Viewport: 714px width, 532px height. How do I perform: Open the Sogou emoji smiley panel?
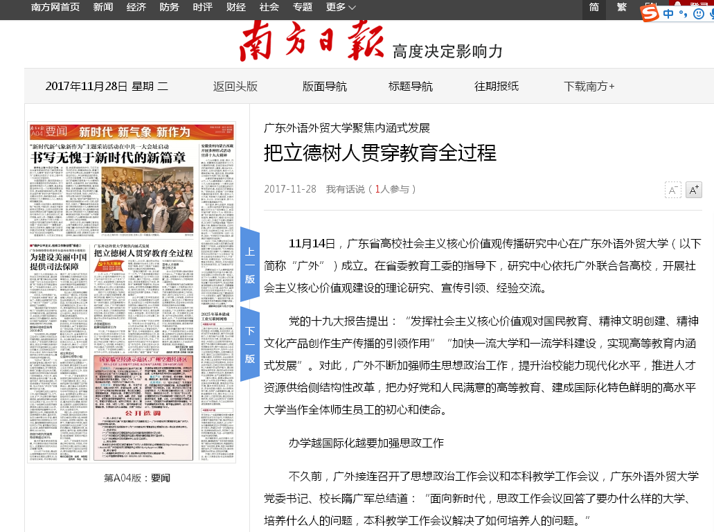(x=699, y=13)
